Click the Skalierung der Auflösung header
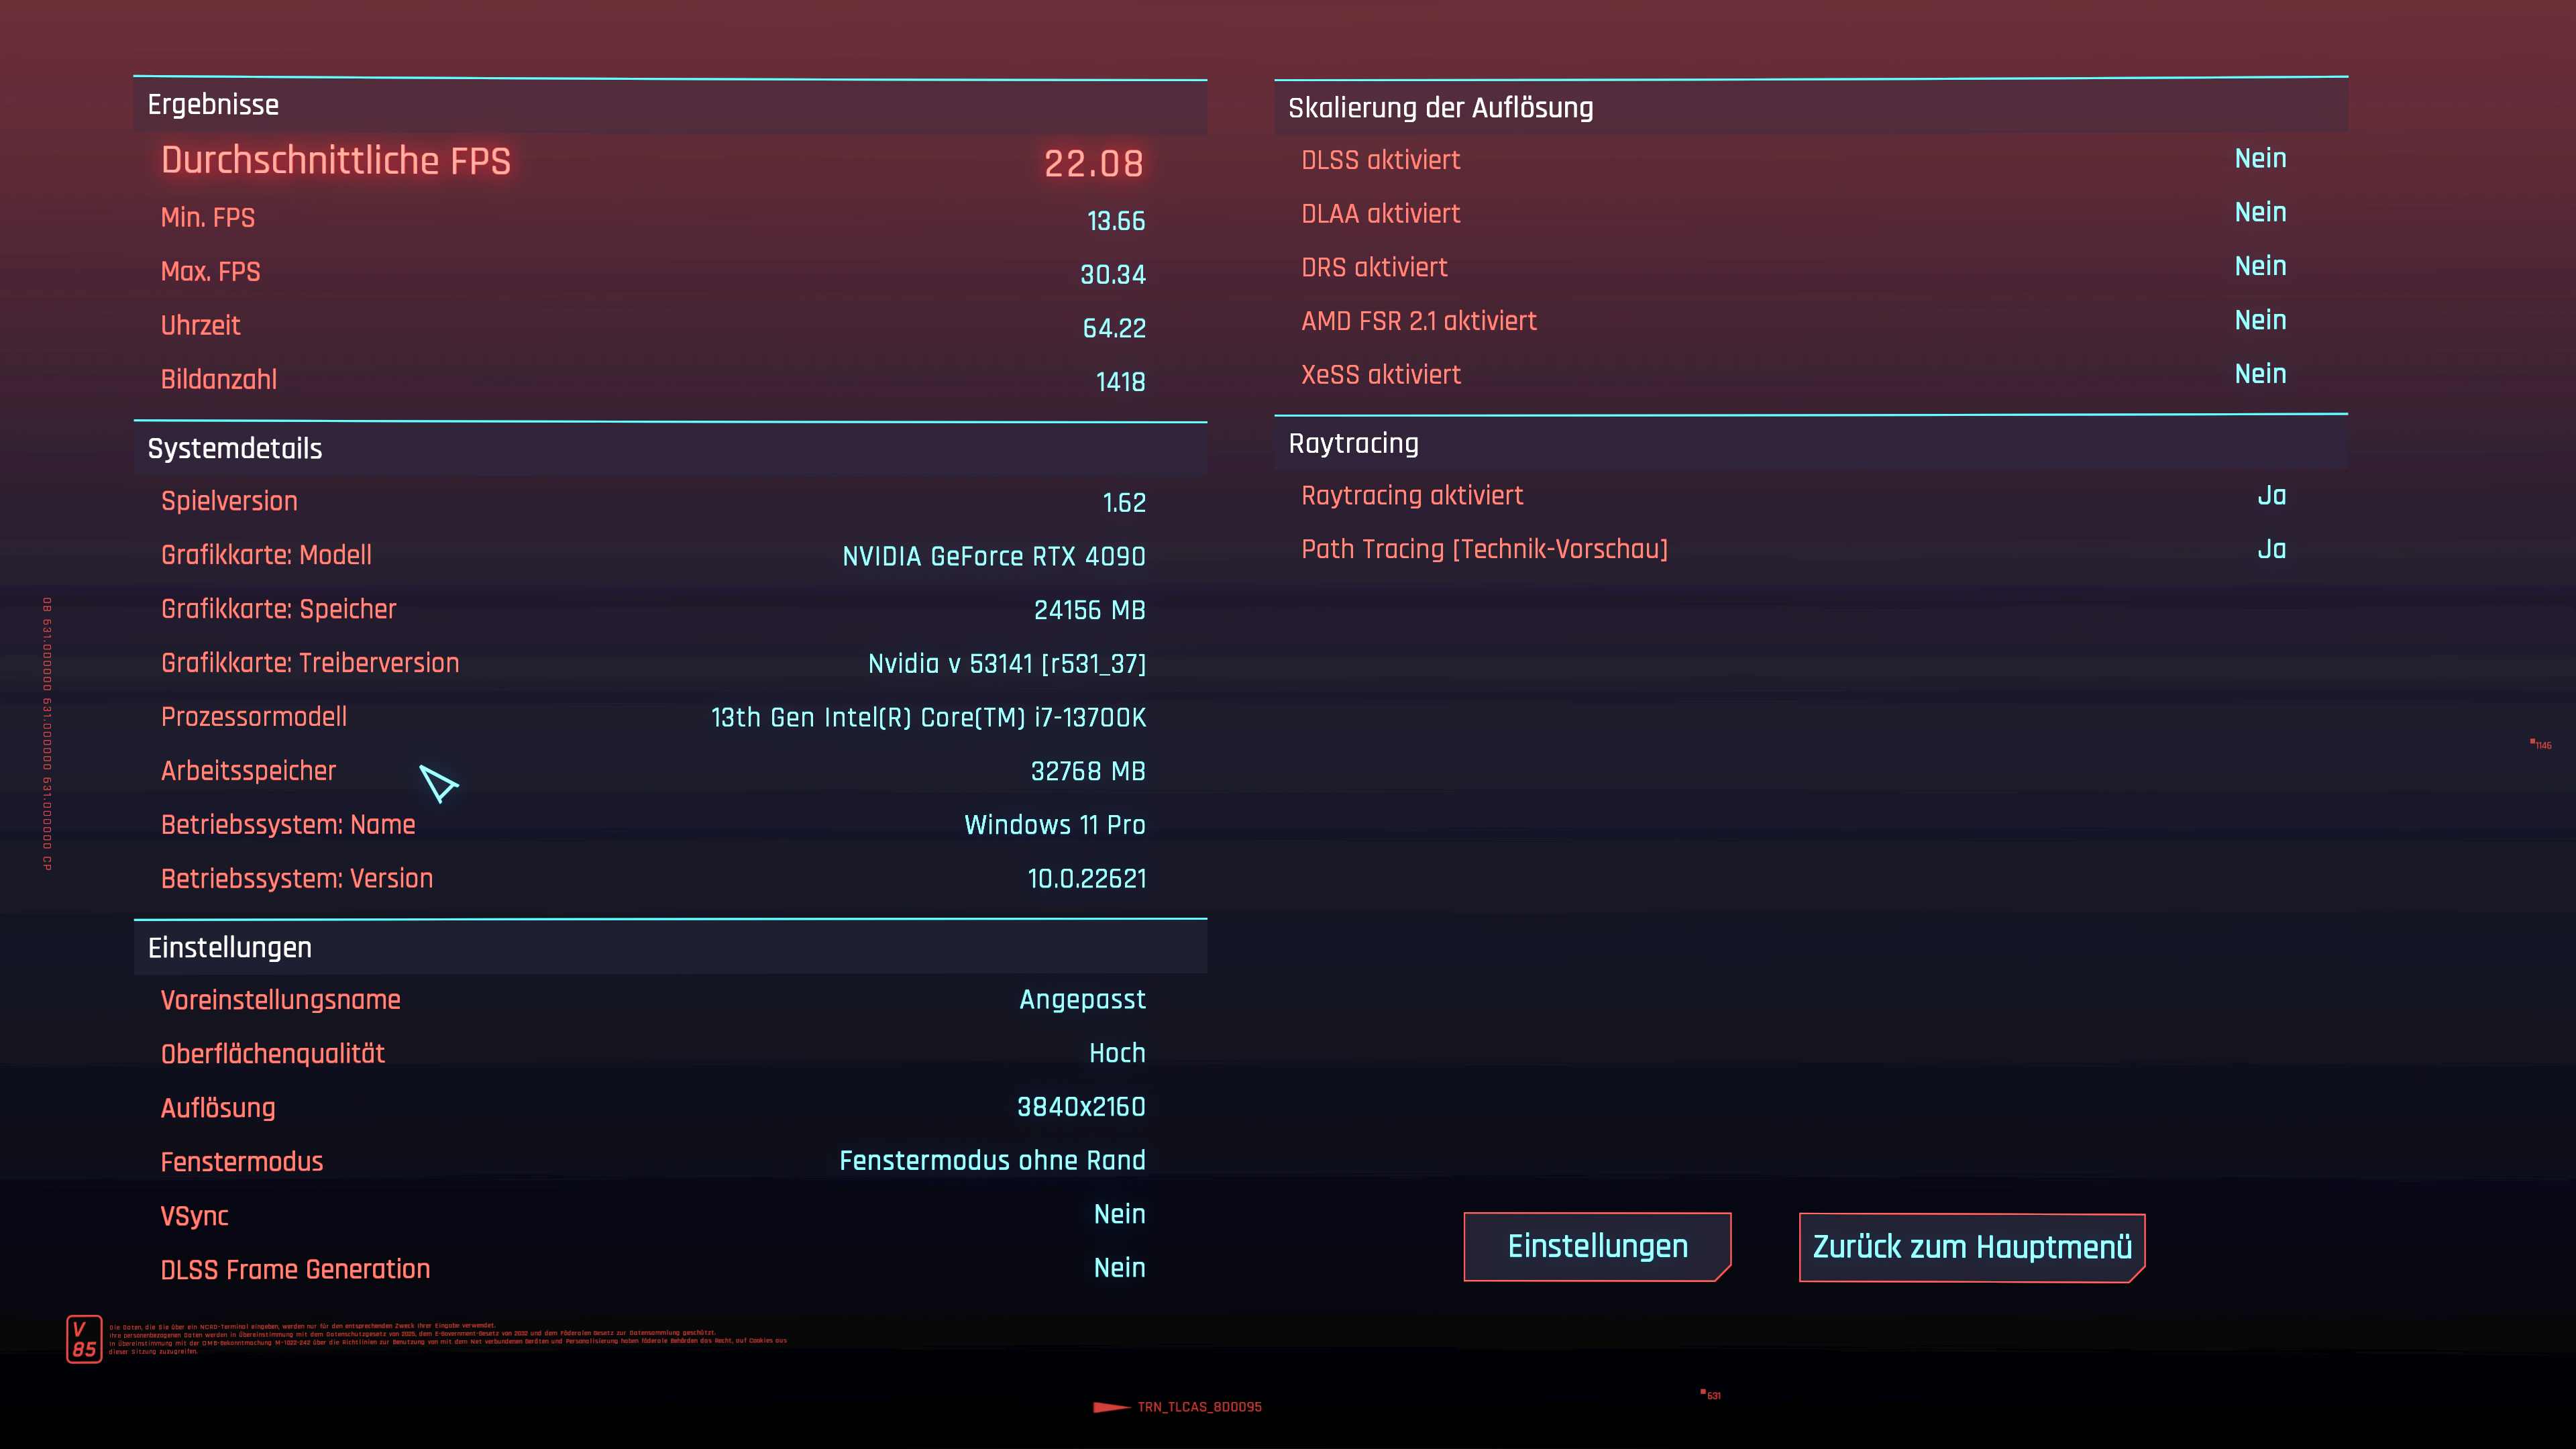The image size is (2576, 1449). pos(1440,108)
